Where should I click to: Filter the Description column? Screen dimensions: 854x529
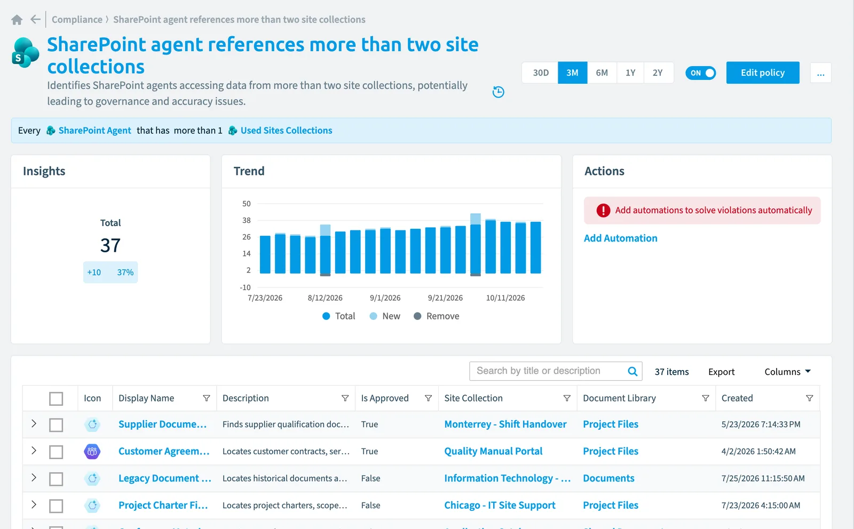click(345, 398)
